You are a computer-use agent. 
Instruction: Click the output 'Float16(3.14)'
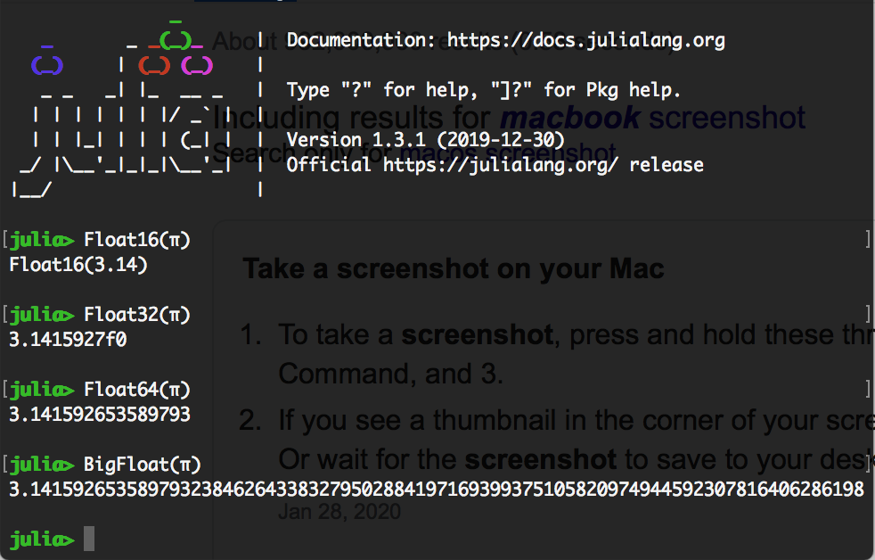(x=78, y=265)
